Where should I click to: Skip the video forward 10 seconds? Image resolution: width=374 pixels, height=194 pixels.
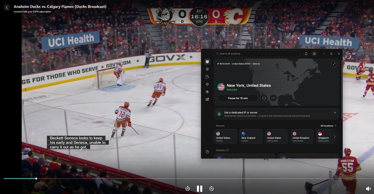coord(211,189)
